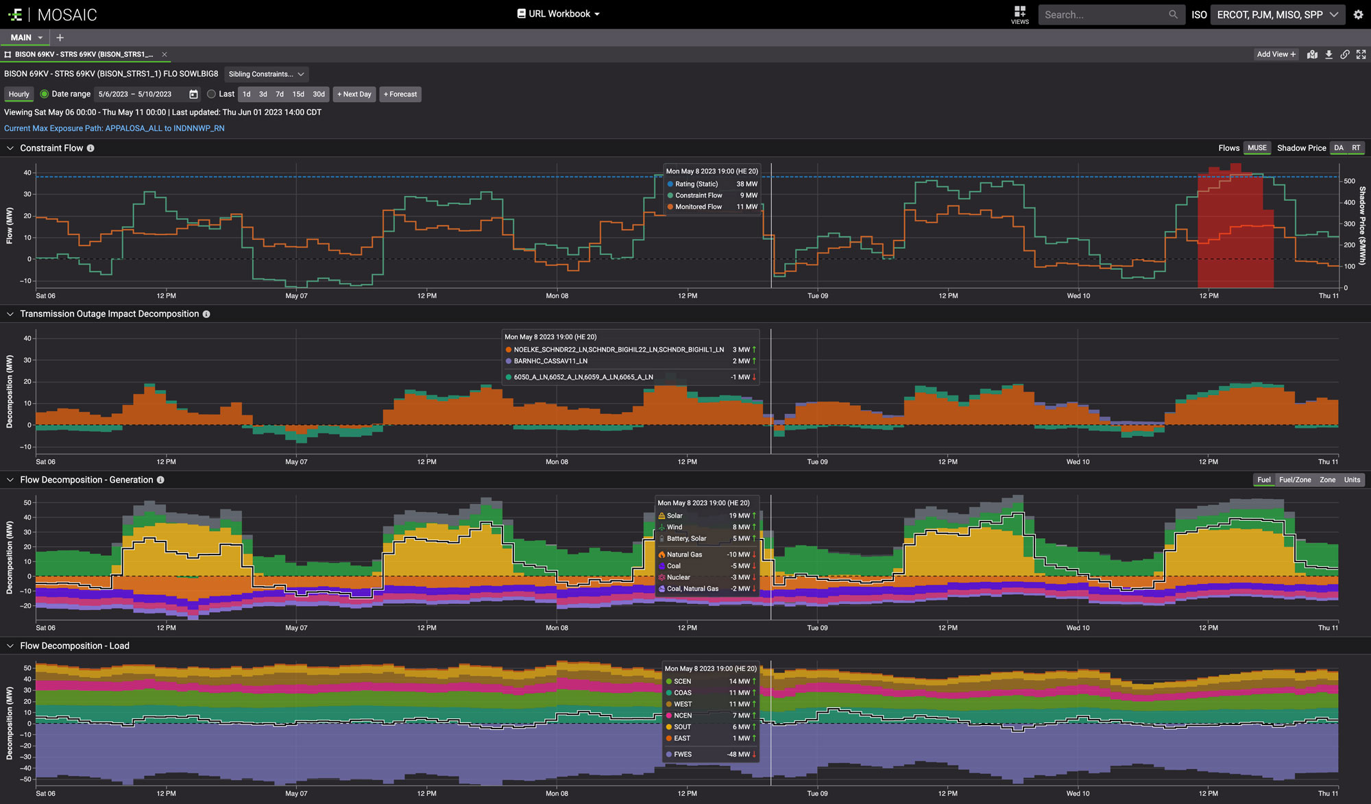Viewport: 1371px width, 804px height.
Task: Collapse the Flow Decomposition - Load section
Action: point(10,646)
